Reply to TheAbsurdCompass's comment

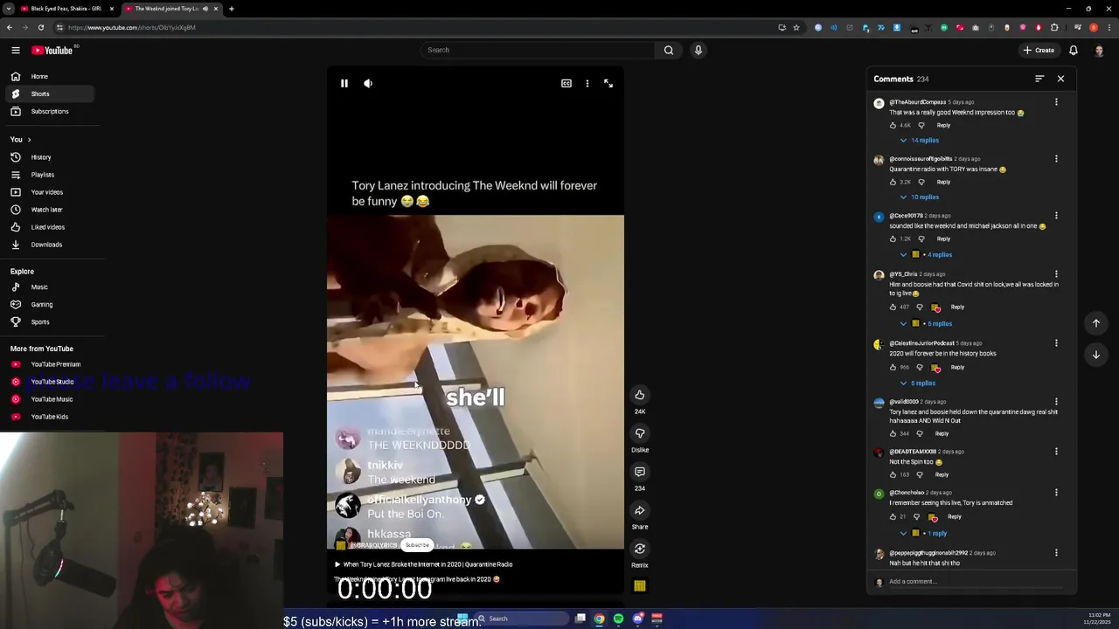[x=943, y=125]
